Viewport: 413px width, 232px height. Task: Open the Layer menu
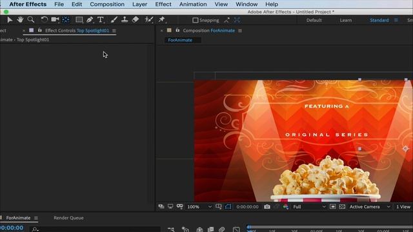tap(140, 5)
